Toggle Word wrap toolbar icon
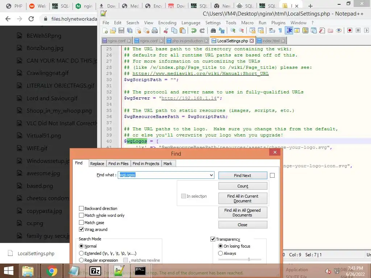Screen dimensions: 371x278 [x=272, y=30]
